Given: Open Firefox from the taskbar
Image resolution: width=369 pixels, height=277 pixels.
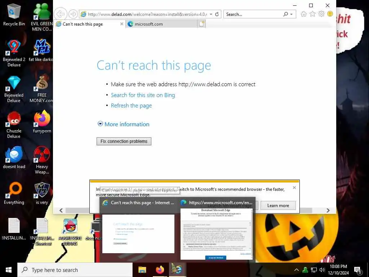Looking at the screenshot, I should (x=160, y=270).
